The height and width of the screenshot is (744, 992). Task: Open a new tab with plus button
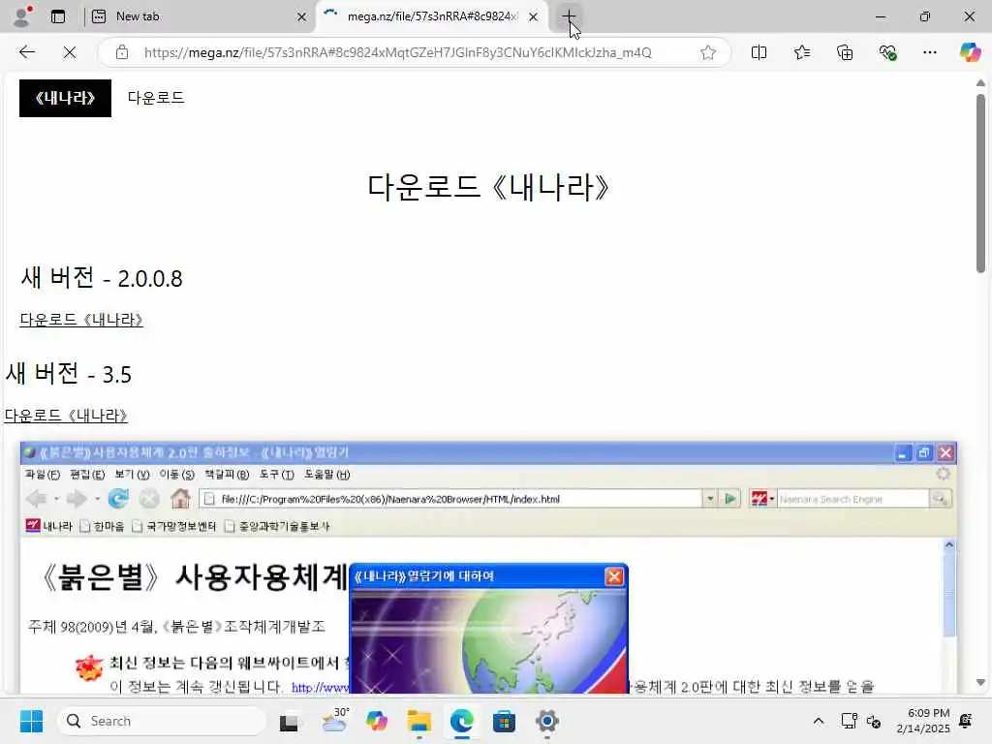coord(569,16)
